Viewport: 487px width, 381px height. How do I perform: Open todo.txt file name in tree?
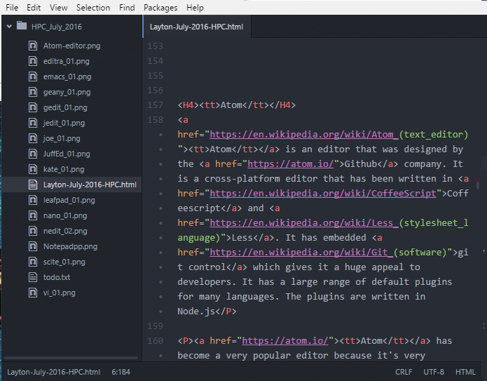point(57,277)
